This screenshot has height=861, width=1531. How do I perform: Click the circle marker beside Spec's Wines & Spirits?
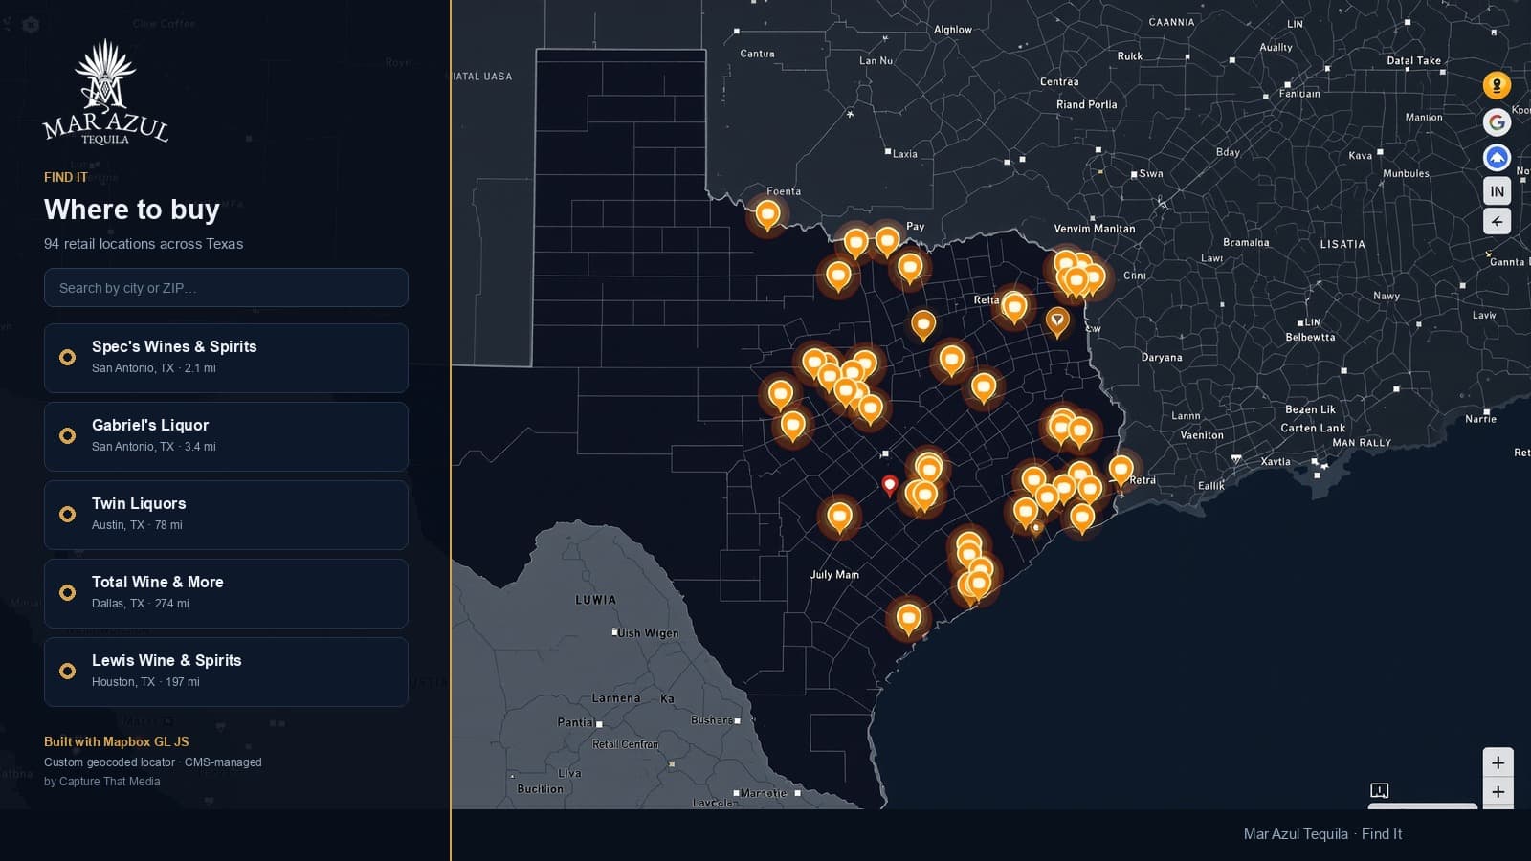(x=67, y=357)
